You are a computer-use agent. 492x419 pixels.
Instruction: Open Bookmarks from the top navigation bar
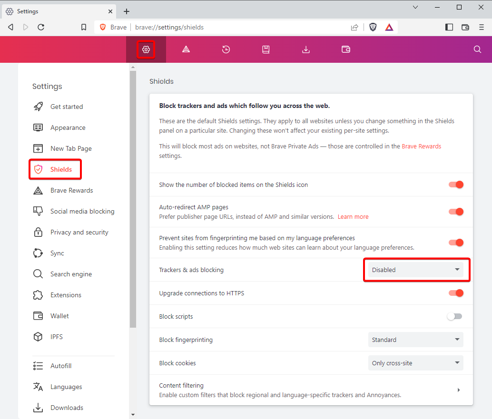[x=266, y=49]
